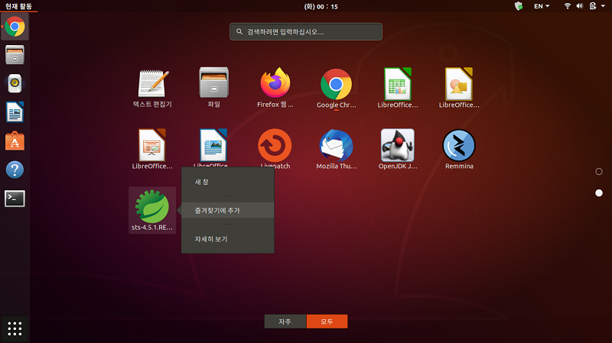Launch the OpenJDK Java app icon

pos(398,145)
